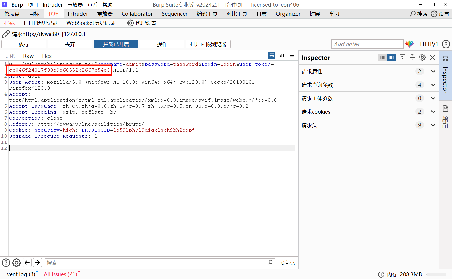Click the HTTP/1 protocol label
Screen dimensions: 452x279
click(x=429, y=44)
